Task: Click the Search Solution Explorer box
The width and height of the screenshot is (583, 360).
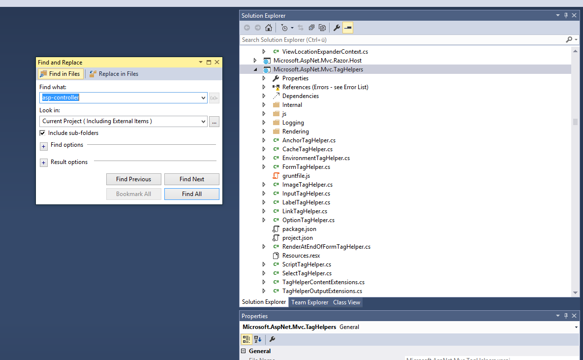Action: point(402,39)
